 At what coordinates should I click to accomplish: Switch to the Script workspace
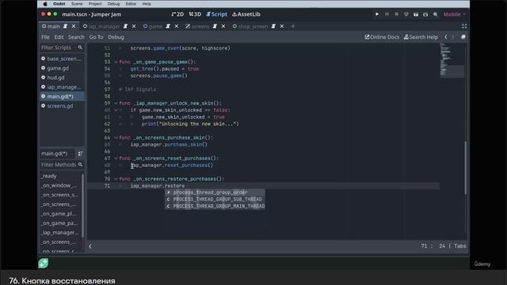click(216, 14)
